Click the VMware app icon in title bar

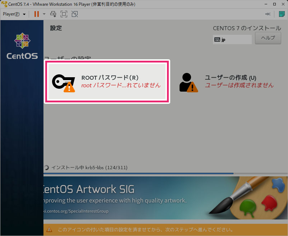pos(4,4)
